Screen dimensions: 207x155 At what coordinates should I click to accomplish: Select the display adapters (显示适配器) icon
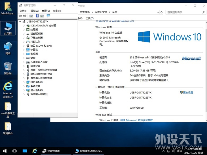[28, 90]
